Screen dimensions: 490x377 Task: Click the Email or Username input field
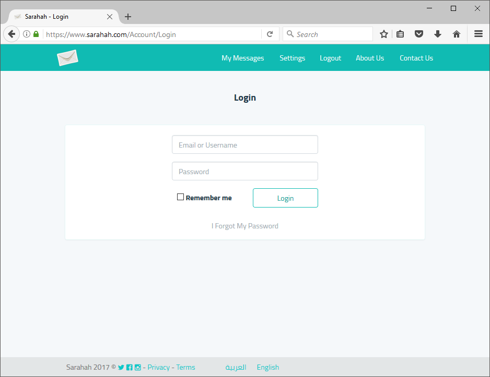click(244, 144)
